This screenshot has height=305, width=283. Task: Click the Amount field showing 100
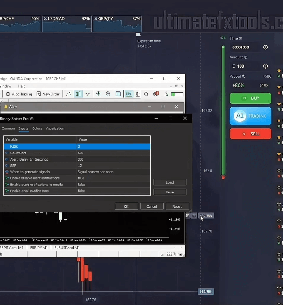click(245, 66)
